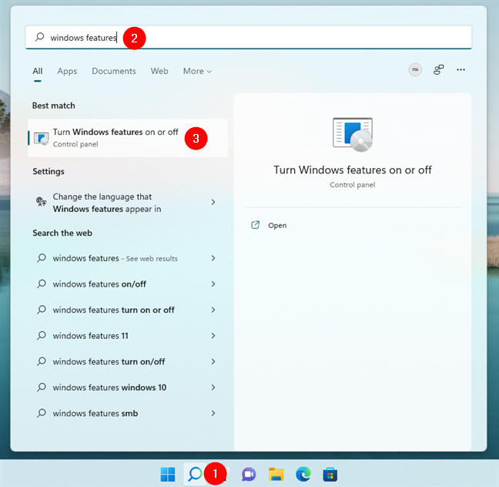Viewport: 499px width, 487px height.
Task: Expand the More dropdown filter
Action: [197, 71]
